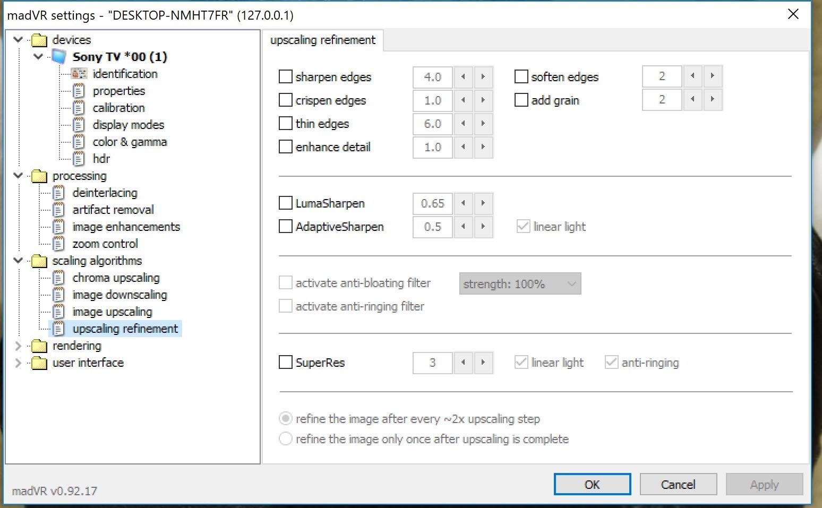Click the Cancel button
822x508 pixels.
click(678, 484)
